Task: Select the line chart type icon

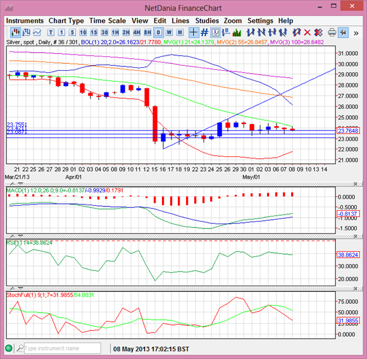Action: [x=37, y=32]
